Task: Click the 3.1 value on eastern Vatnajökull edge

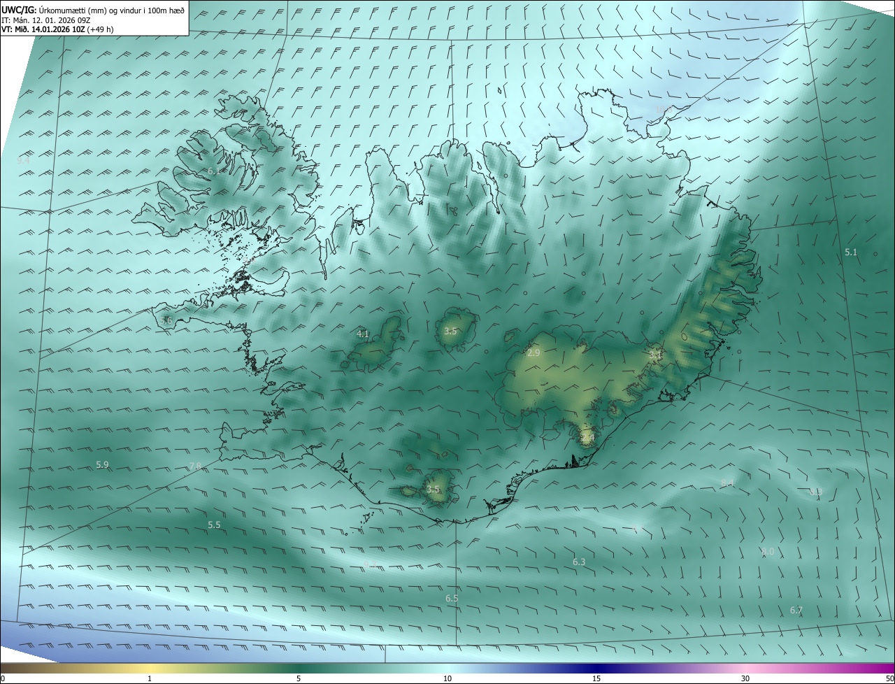Action: click(655, 355)
